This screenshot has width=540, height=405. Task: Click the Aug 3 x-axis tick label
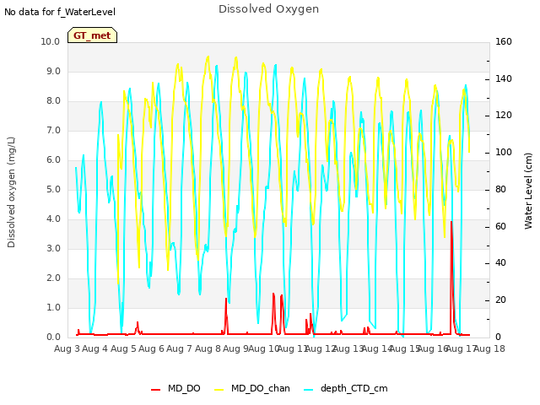(67, 348)
